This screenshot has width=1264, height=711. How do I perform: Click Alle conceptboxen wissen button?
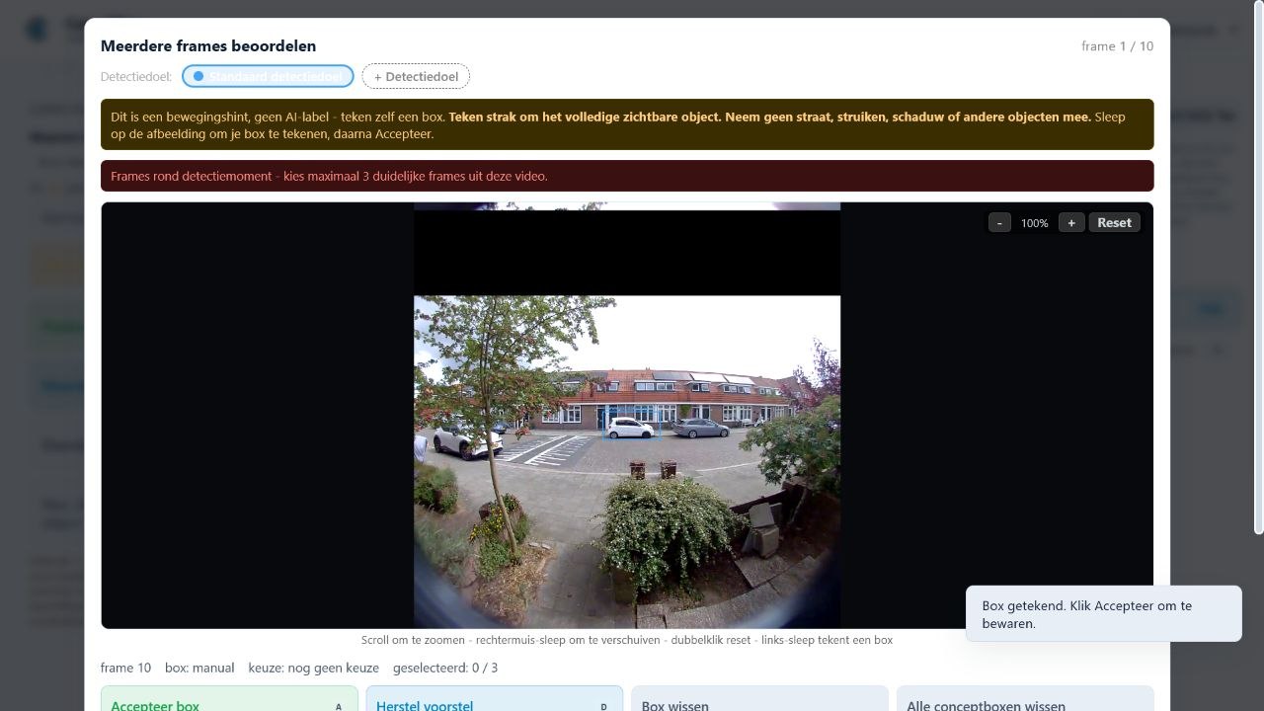coord(1025,699)
